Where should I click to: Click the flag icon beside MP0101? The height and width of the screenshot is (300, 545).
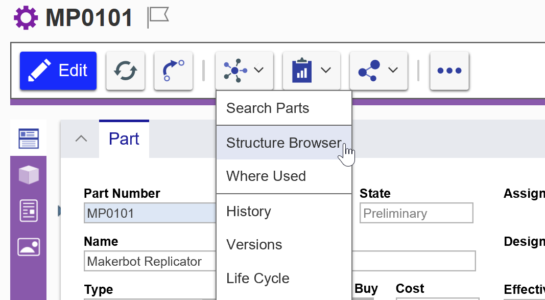(158, 17)
